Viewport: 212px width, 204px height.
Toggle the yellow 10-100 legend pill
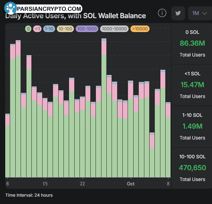coord(65,29)
